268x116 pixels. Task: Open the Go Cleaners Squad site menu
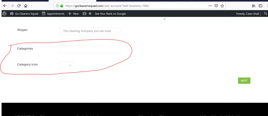24,14
